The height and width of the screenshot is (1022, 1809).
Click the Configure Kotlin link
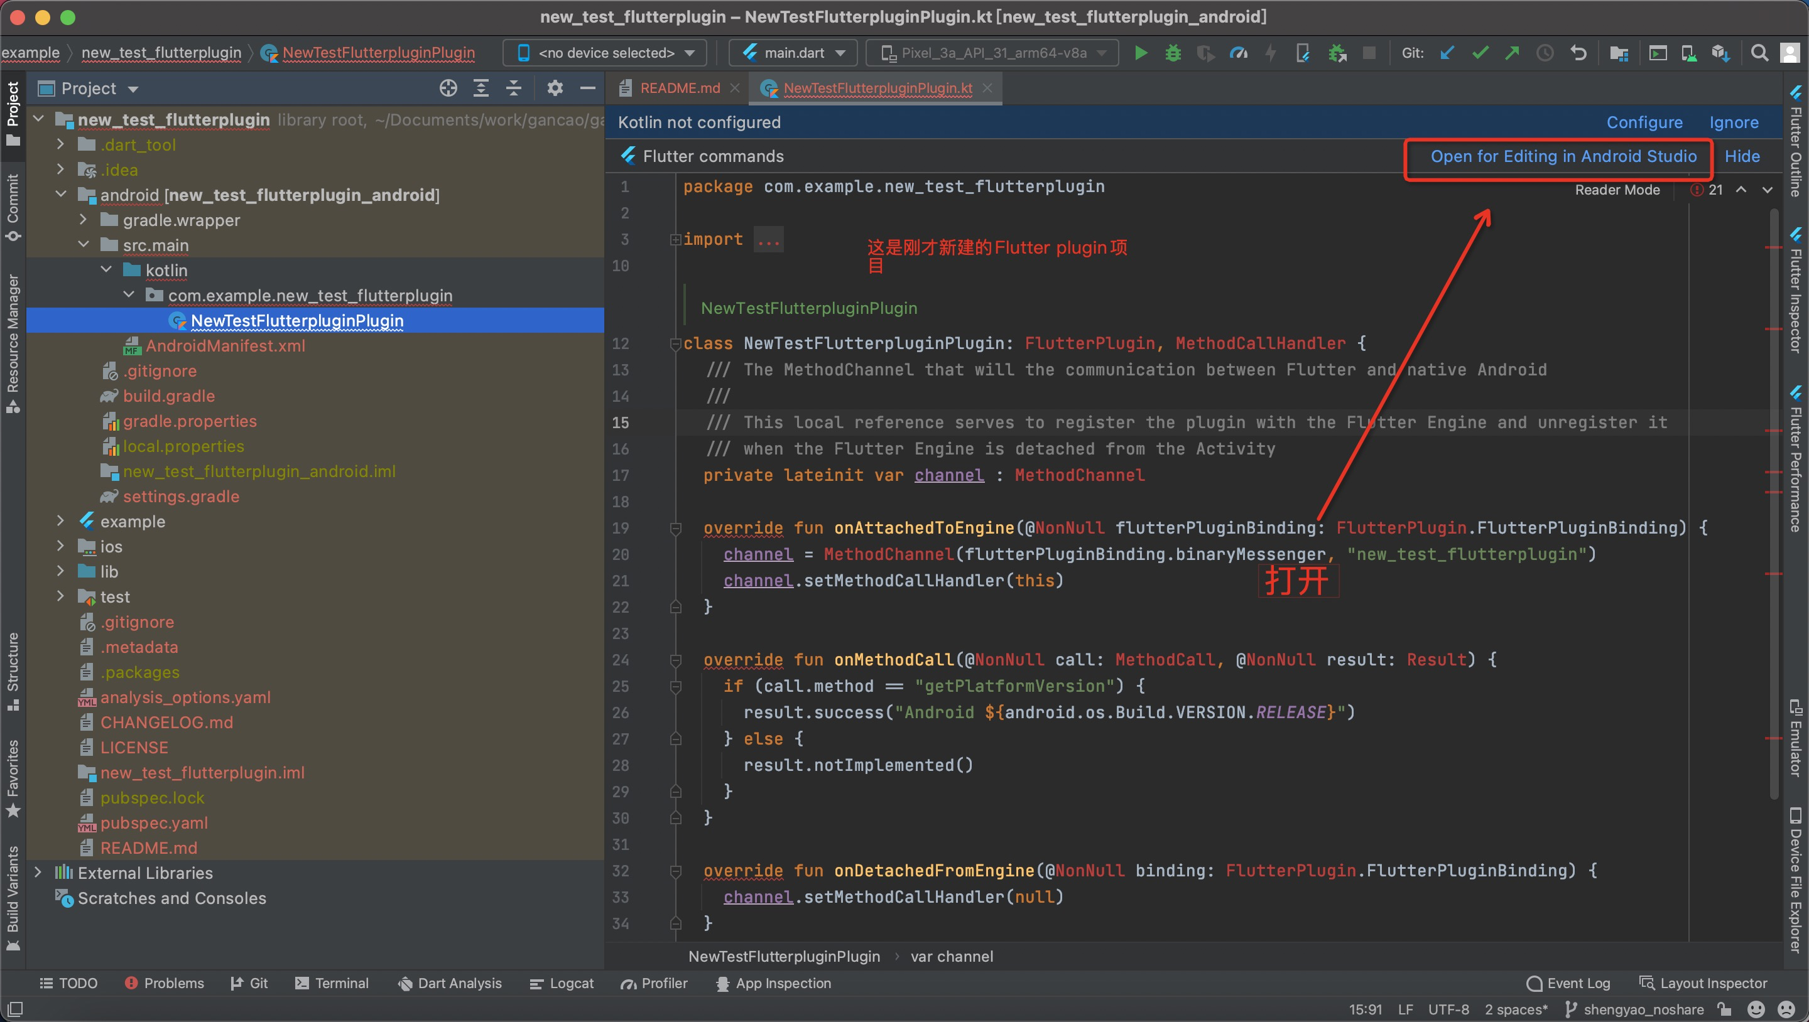pos(1644,123)
